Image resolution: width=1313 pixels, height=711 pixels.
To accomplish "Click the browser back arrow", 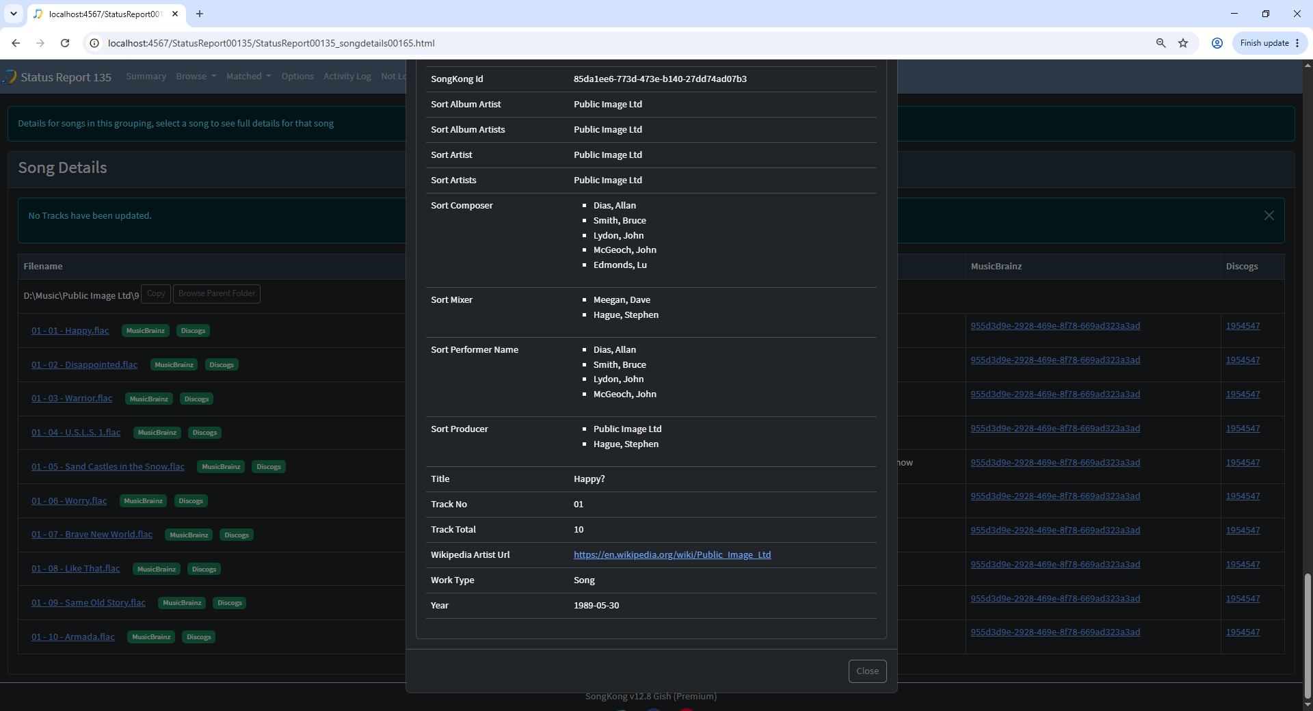I will coord(16,43).
